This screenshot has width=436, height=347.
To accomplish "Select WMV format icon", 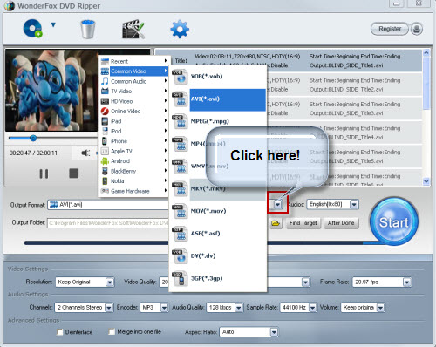I will (180, 167).
